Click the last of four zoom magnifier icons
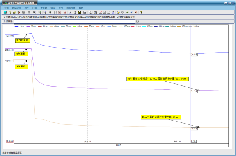The height and width of the screenshot is (156, 236). [x=50, y=12]
